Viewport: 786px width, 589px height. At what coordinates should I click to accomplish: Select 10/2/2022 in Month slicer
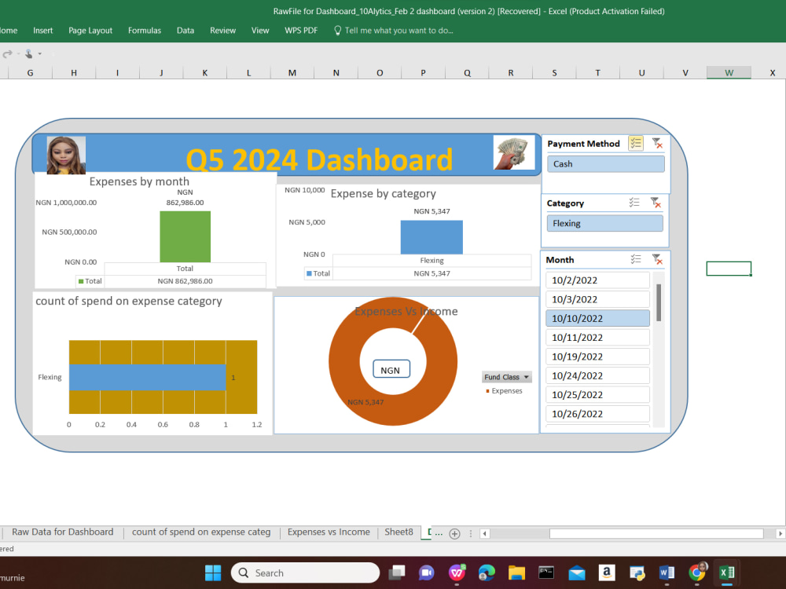point(597,280)
